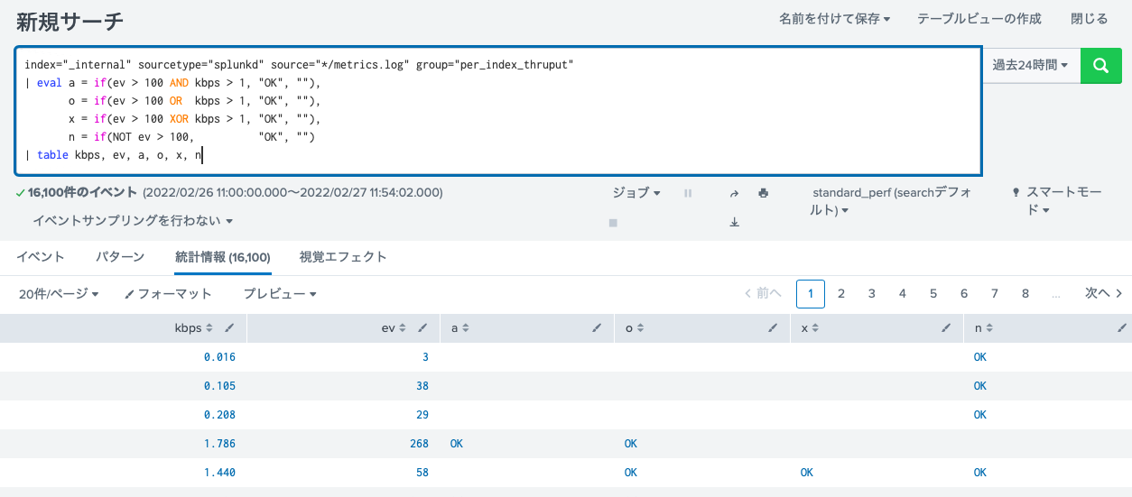Viewport: 1132px width, 497px height.
Task: Open the 過去24時間 time range picker
Action: pyautogui.click(x=1031, y=65)
